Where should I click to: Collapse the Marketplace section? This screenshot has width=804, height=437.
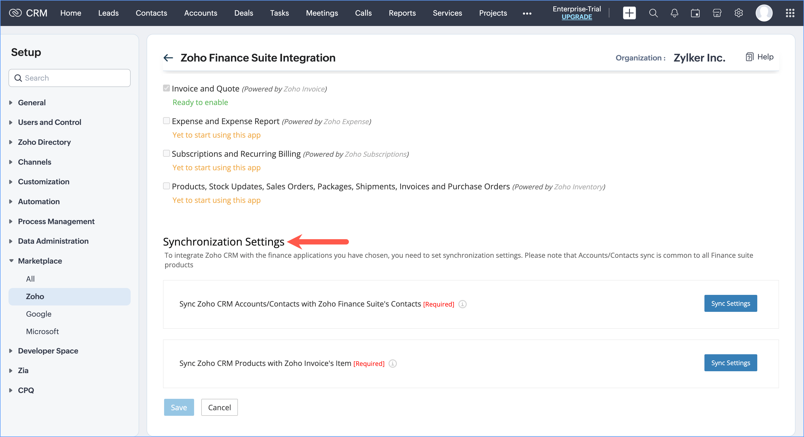(40, 261)
